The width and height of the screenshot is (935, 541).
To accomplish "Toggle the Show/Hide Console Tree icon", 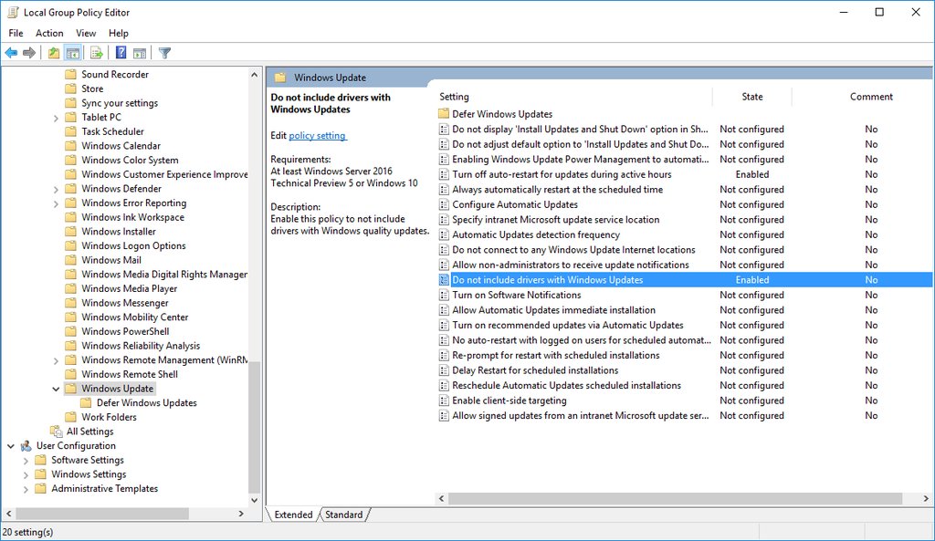I will pos(73,52).
